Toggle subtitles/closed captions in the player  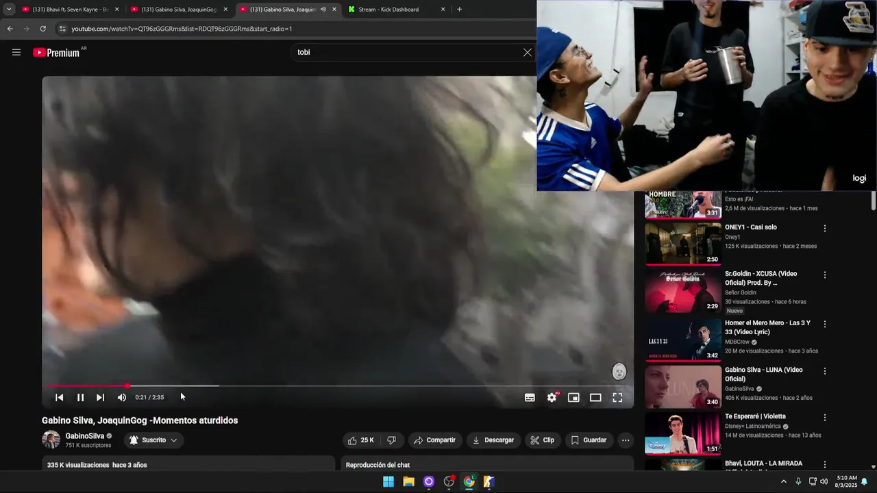(530, 397)
